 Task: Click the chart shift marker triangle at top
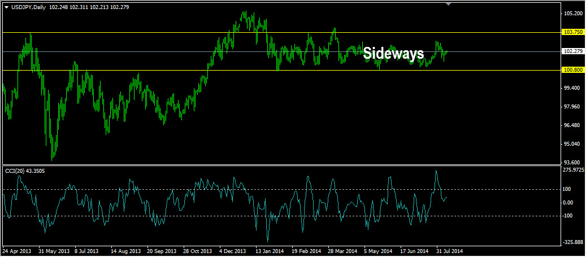[x=449, y=4]
